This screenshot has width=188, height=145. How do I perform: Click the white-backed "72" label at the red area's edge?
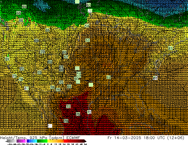89,112
